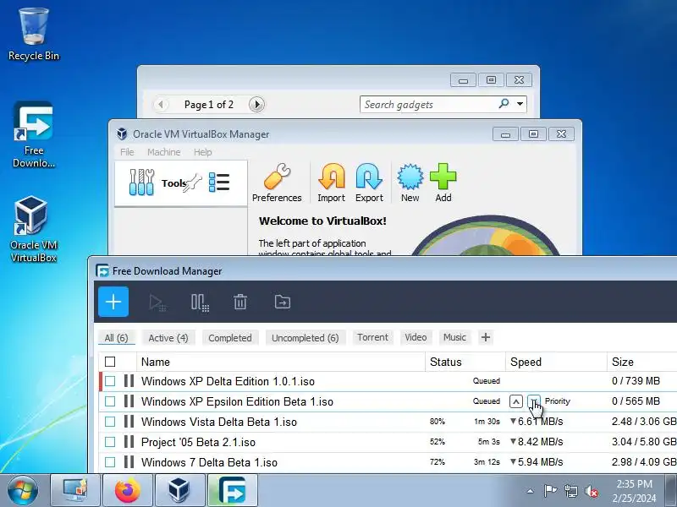Viewport: 677px width, 507px height.
Task: Click New virtual machine icon in VirtualBox
Action: coord(410,183)
